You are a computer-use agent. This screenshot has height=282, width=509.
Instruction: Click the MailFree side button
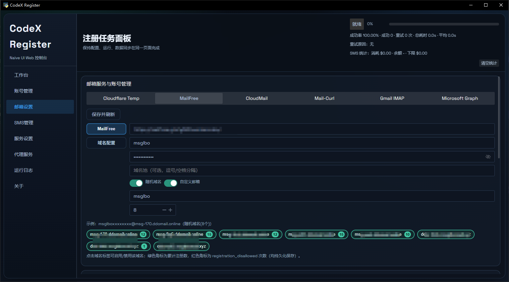pyautogui.click(x=106, y=129)
